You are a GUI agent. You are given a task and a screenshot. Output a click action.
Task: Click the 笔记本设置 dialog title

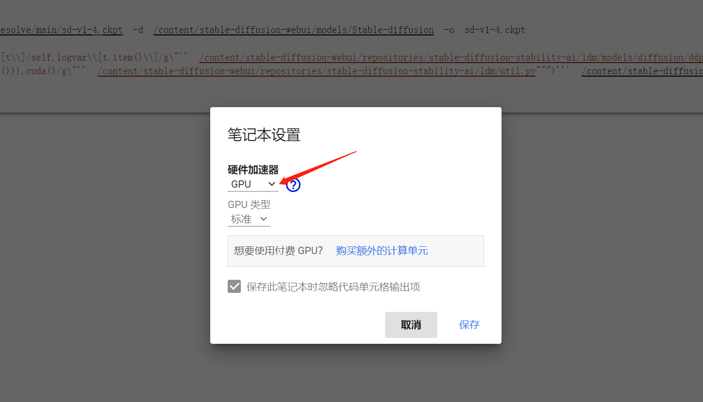point(264,135)
